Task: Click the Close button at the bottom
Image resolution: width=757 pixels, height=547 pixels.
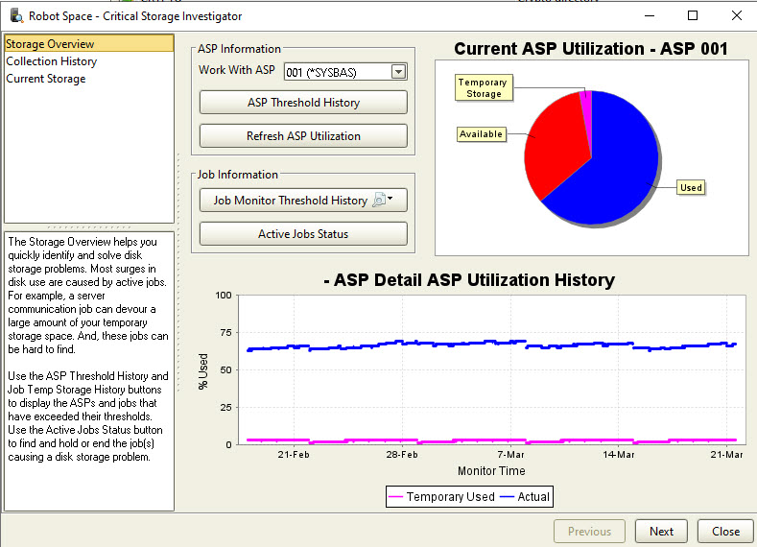Action: (725, 531)
